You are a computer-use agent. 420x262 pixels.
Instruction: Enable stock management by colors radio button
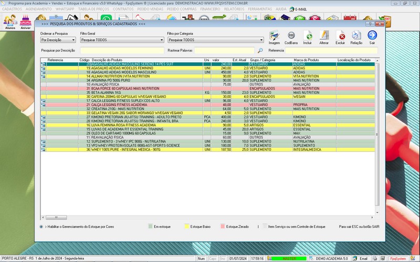[x=41, y=226]
